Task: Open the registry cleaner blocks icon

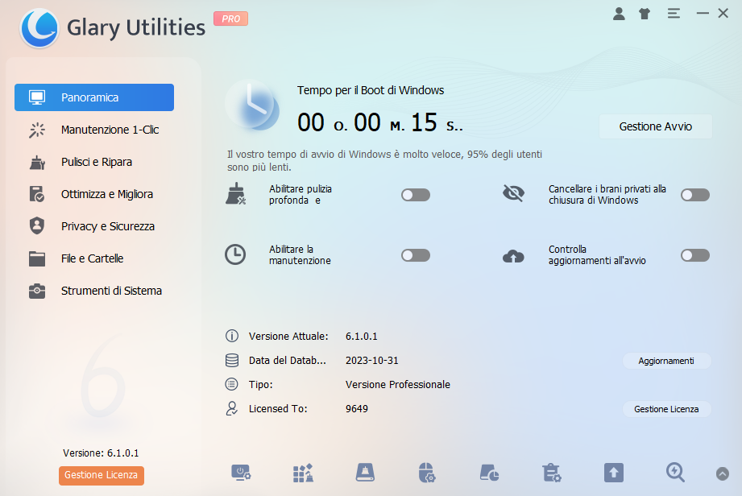Action: pyautogui.click(x=304, y=473)
